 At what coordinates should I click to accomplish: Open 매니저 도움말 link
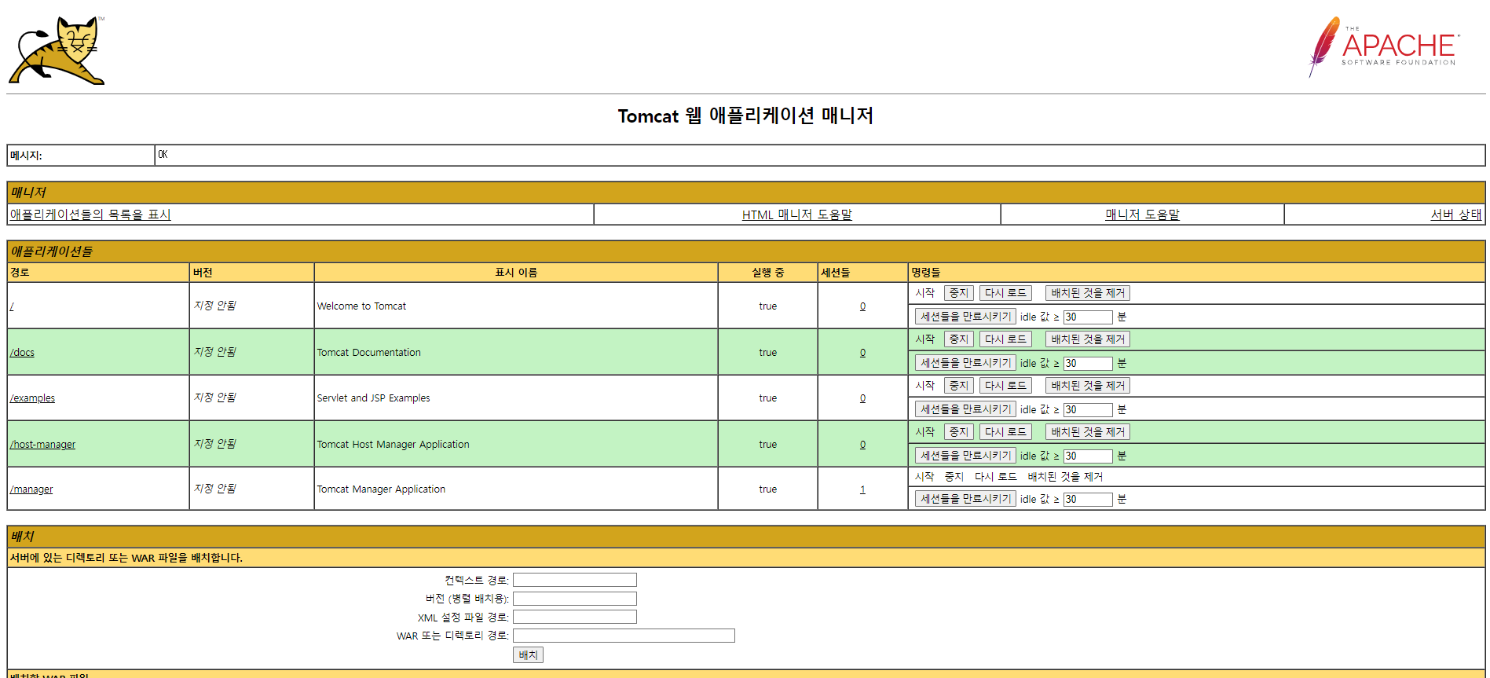point(1142,214)
